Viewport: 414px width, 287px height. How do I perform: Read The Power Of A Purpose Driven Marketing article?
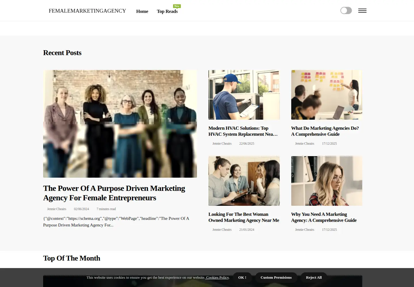coord(114,193)
